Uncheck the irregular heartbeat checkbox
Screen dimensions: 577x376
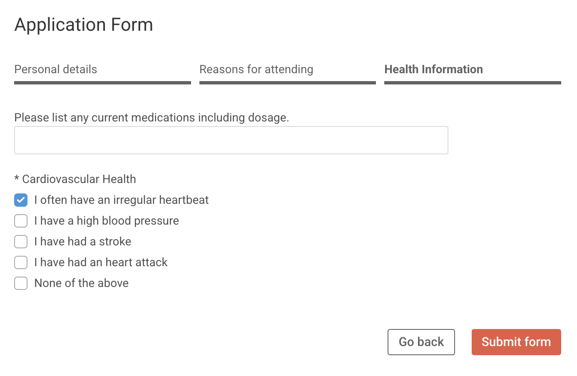pos(21,200)
